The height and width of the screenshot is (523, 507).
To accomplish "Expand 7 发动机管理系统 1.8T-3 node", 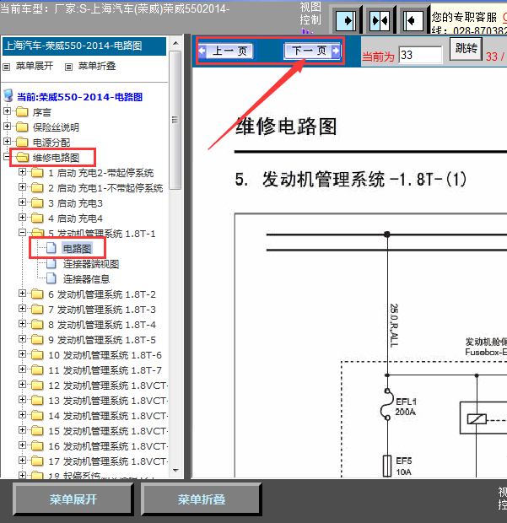I will click(22, 309).
